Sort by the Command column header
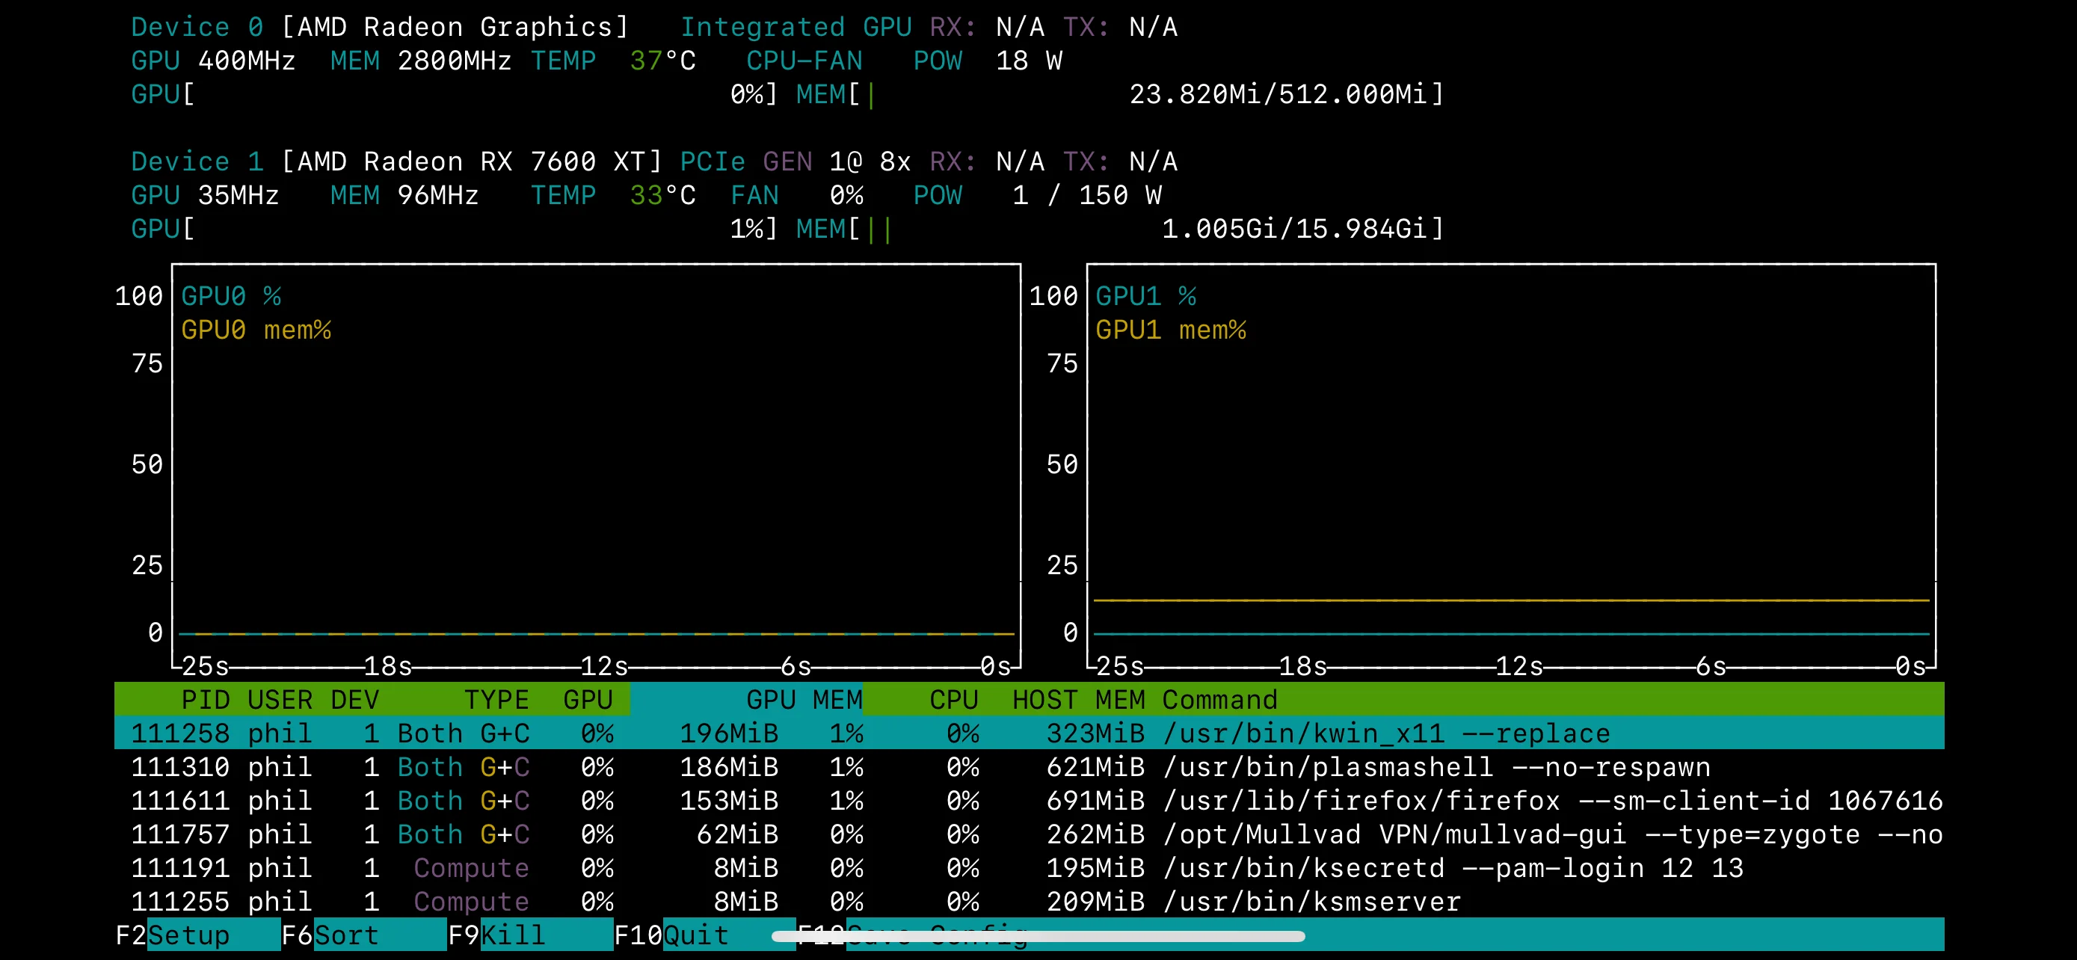Screen dimensions: 2077x960 pyautogui.click(x=1220, y=700)
